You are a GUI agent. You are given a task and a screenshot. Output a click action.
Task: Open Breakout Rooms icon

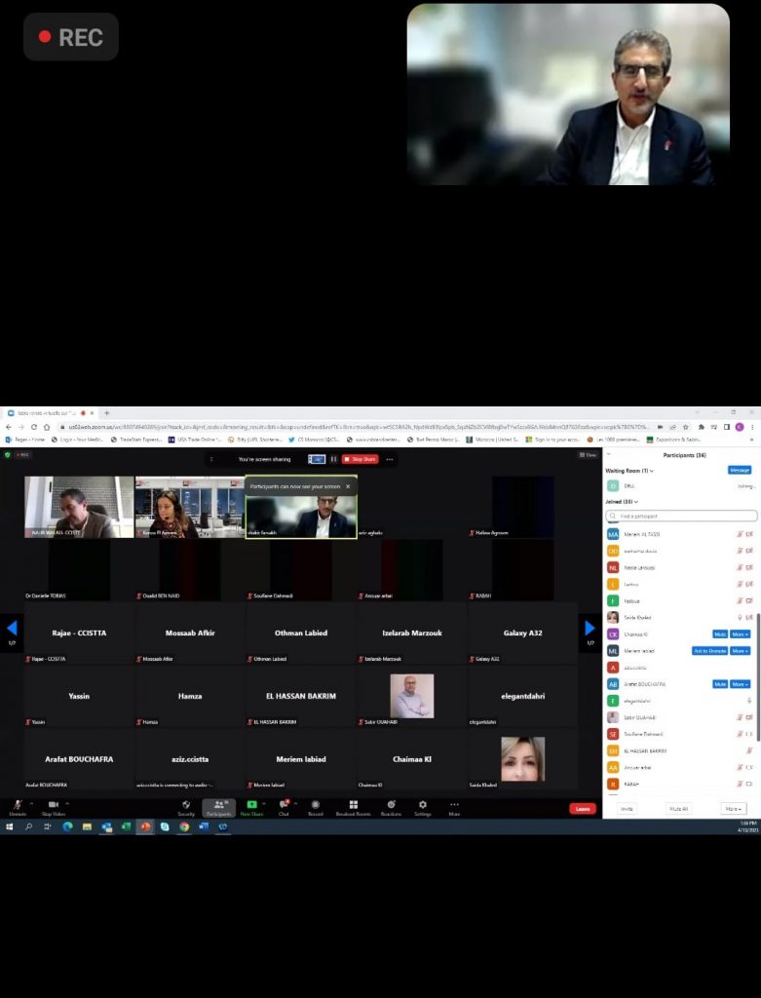[x=353, y=805]
